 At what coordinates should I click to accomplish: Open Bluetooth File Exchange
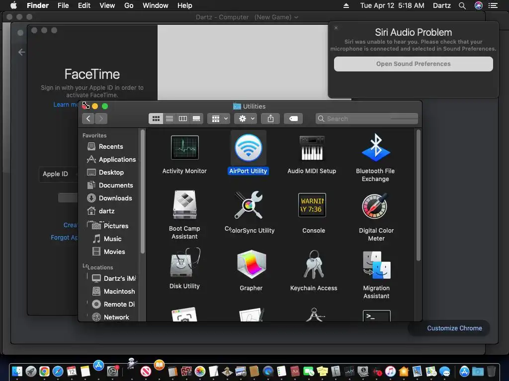pos(376,148)
